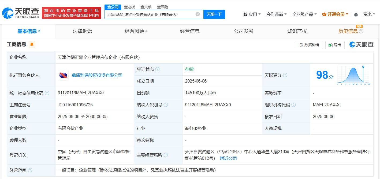Show help for 经营范围
380x179 pixels.
tap(30, 170)
